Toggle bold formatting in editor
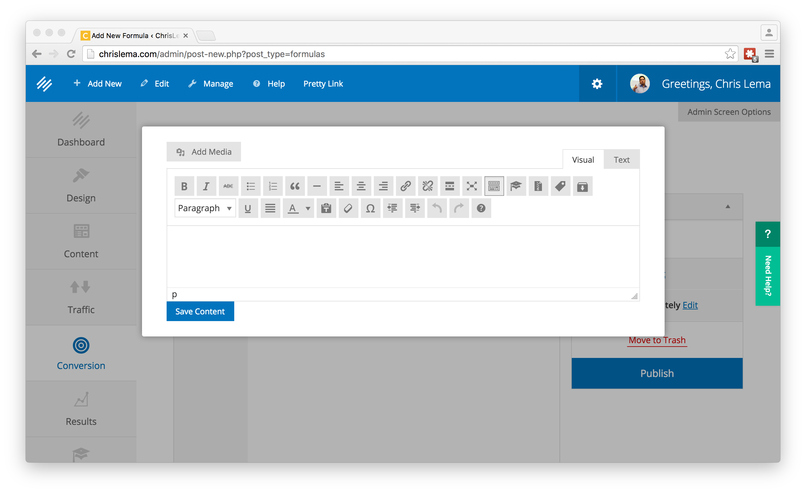This screenshot has height=493, width=806. (184, 186)
